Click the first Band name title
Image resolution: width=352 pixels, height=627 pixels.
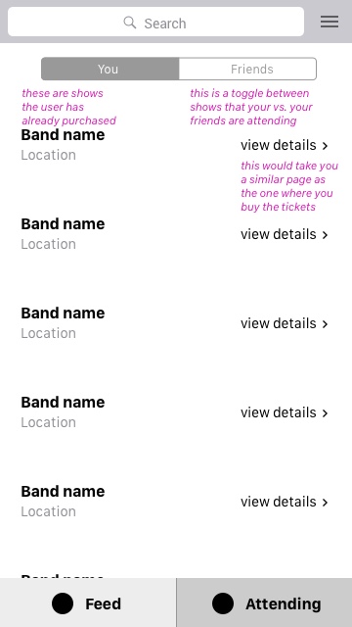tap(63, 135)
